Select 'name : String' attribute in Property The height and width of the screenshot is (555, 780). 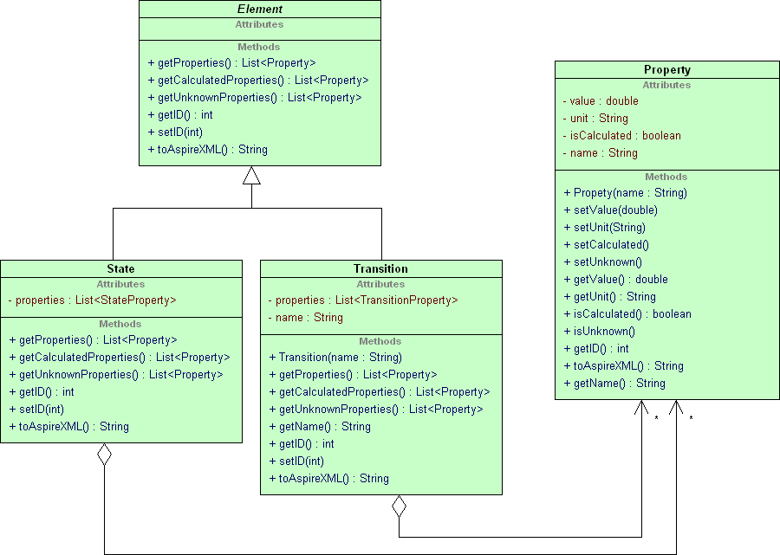(600, 153)
